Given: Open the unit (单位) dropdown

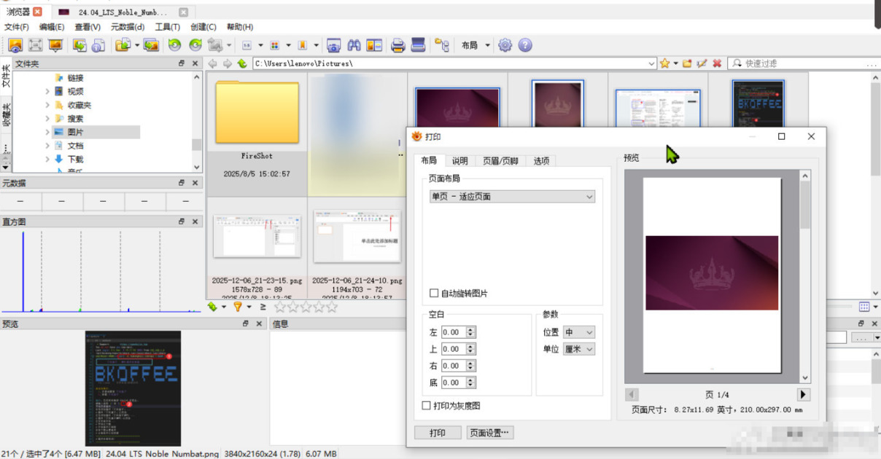Looking at the screenshot, I should click(579, 349).
